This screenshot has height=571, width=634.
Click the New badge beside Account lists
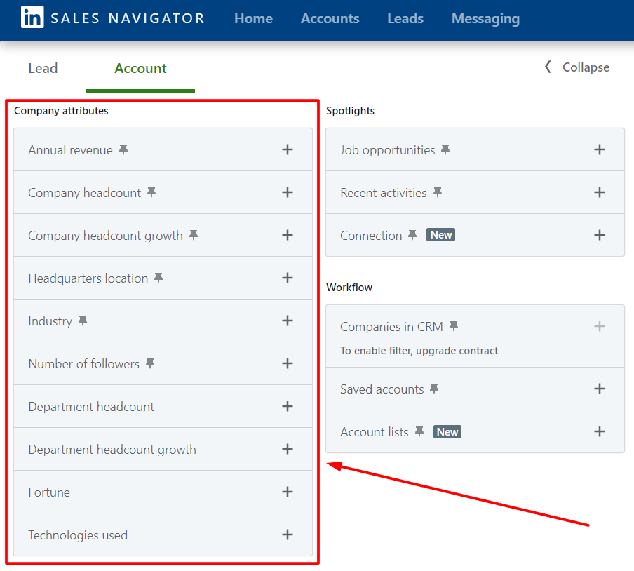tap(447, 432)
